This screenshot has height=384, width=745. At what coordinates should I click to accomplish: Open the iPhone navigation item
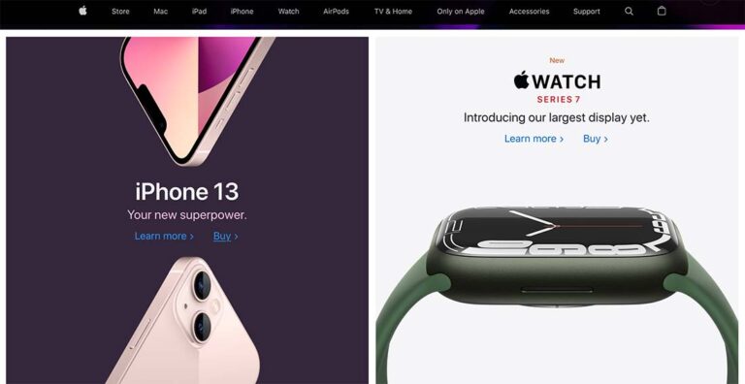[x=242, y=12]
